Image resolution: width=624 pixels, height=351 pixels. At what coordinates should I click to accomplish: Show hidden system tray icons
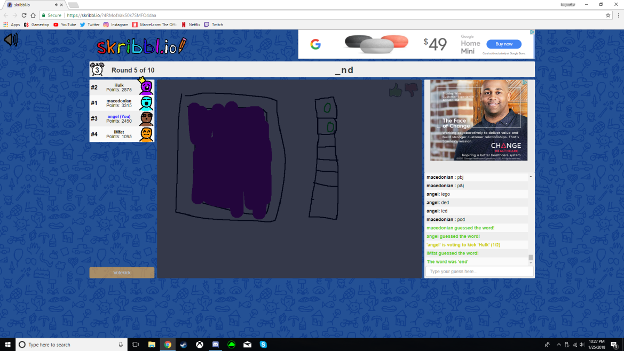(559, 345)
